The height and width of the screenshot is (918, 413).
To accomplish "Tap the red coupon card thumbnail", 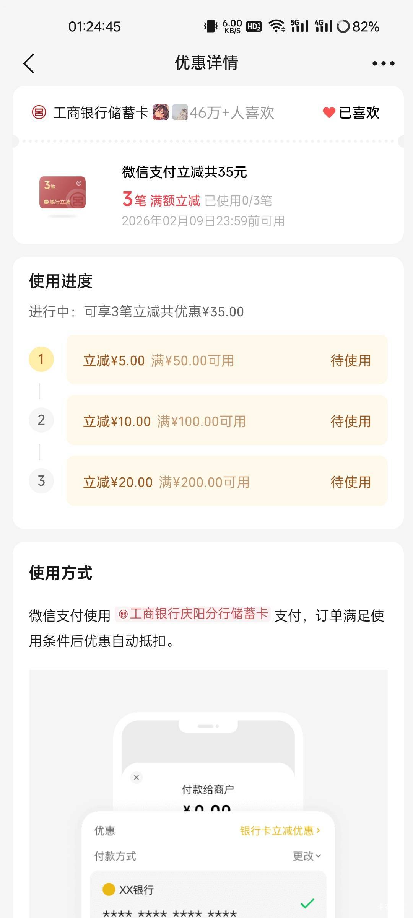I will pyautogui.click(x=63, y=192).
